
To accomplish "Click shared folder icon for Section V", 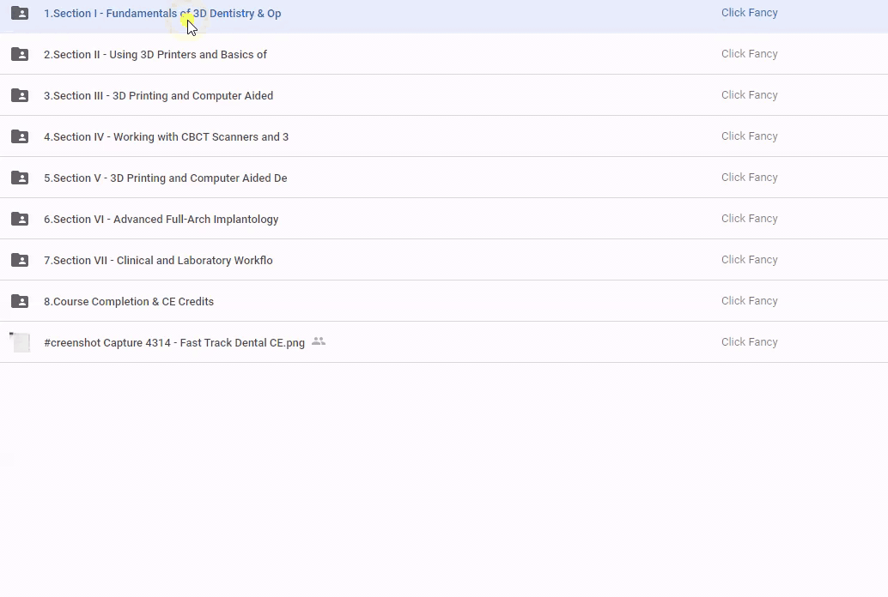I will click(x=20, y=178).
